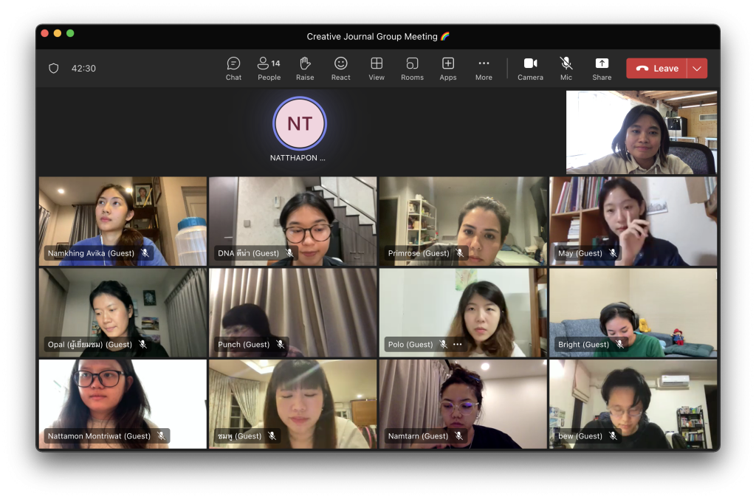Toggle the Camera off
Image resolution: width=756 pixels, height=499 pixels.
pyautogui.click(x=530, y=69)
